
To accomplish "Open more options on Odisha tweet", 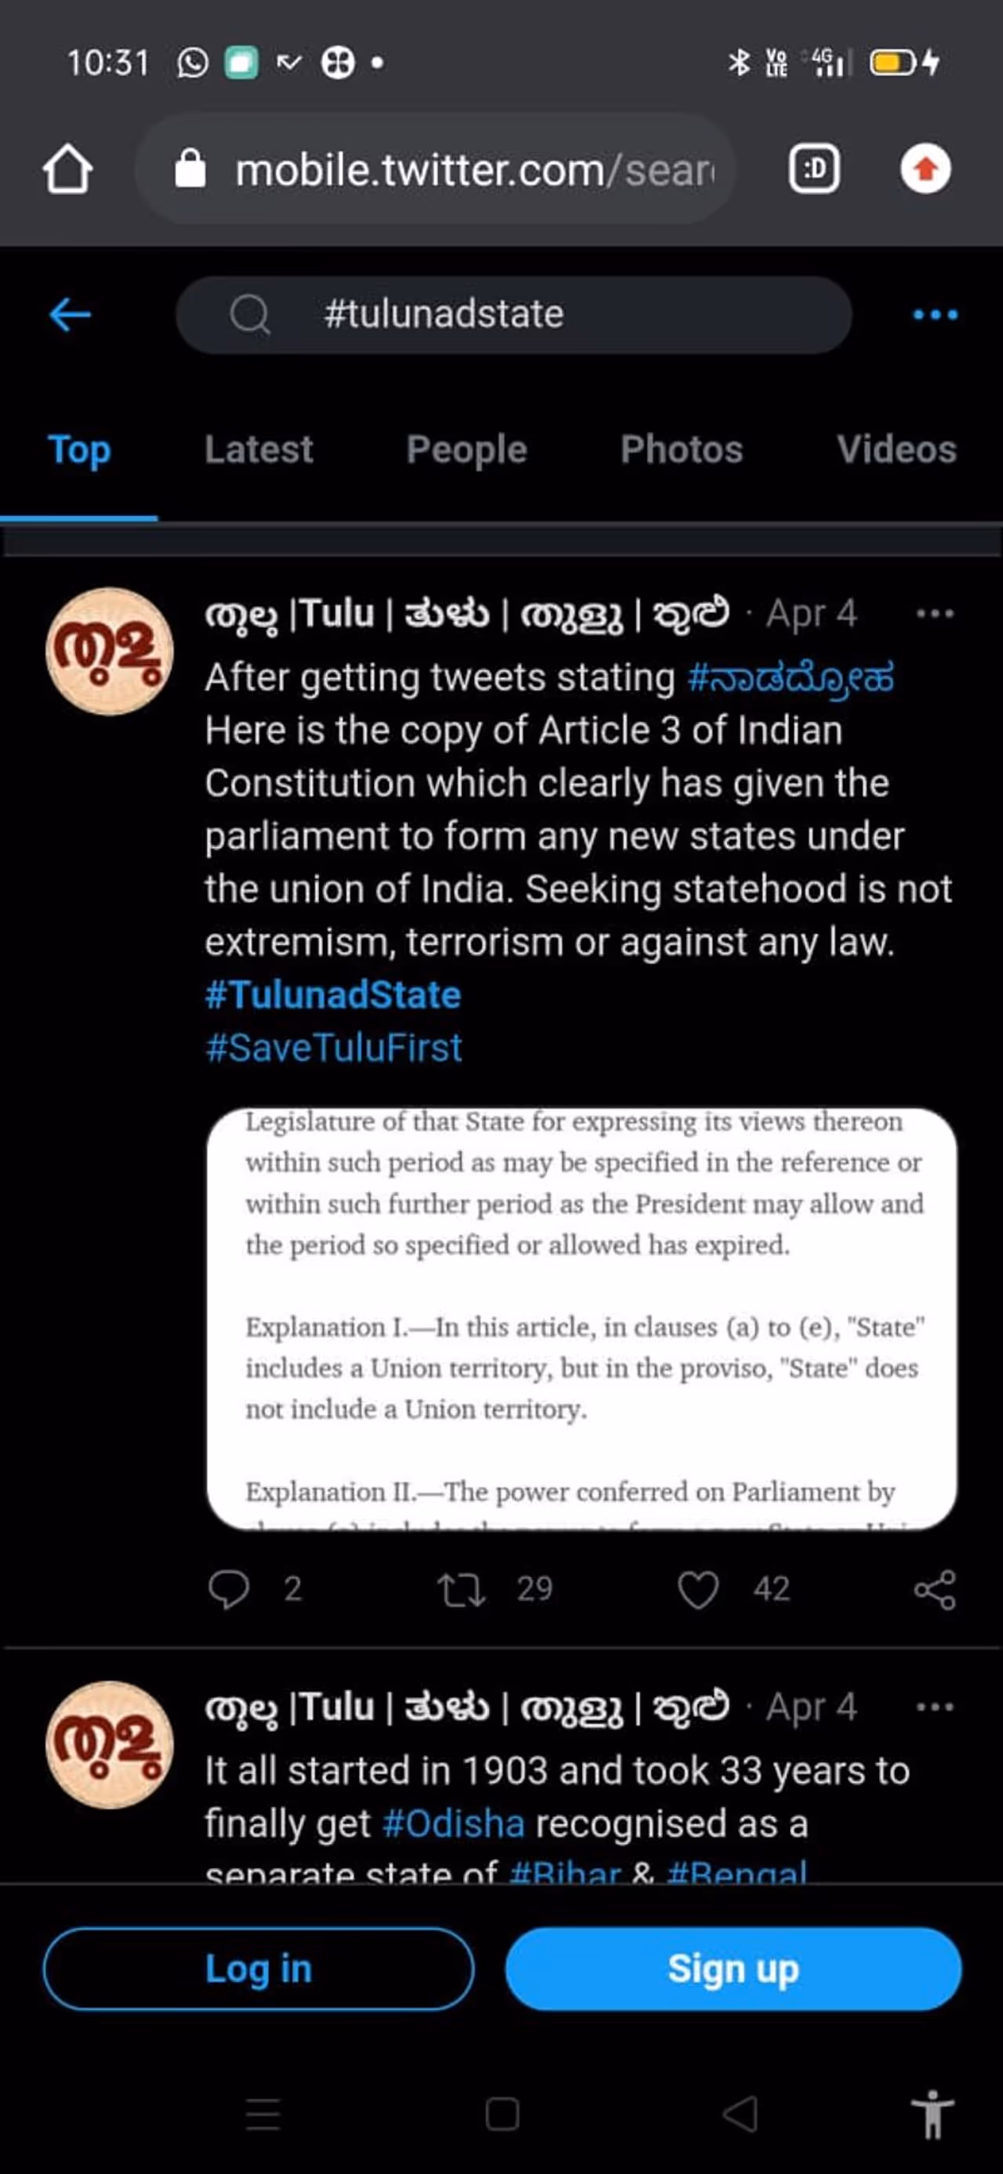I will 935,1708.
